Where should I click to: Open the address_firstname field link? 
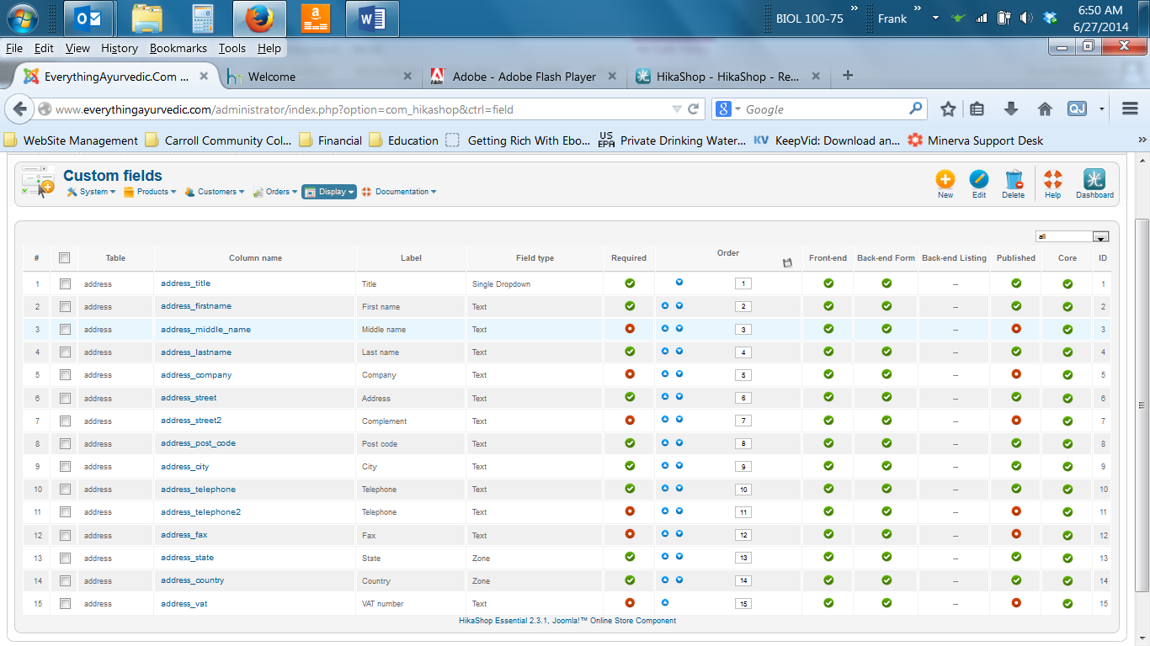point(196,306)
